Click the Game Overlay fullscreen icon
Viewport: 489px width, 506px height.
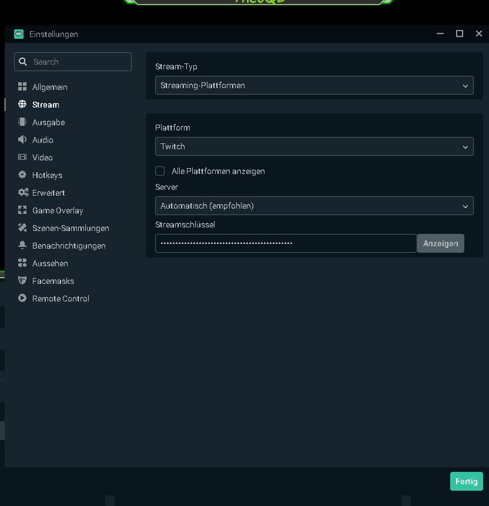click(22, 210)
